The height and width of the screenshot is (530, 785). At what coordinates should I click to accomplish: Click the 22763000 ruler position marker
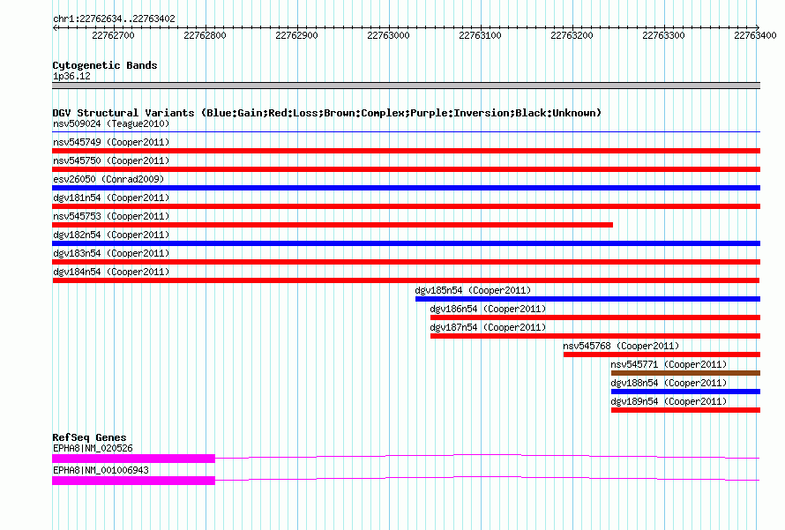[388, 36]
